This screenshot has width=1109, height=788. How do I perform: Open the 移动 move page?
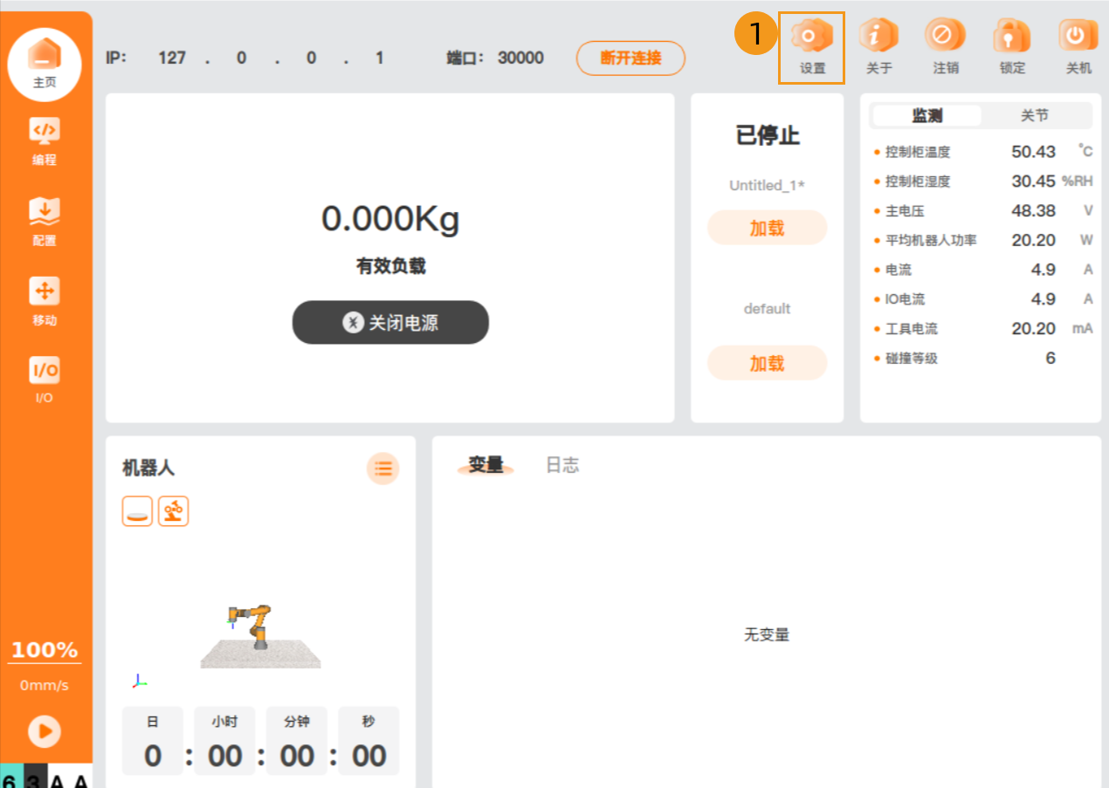[x=45, y=302]
